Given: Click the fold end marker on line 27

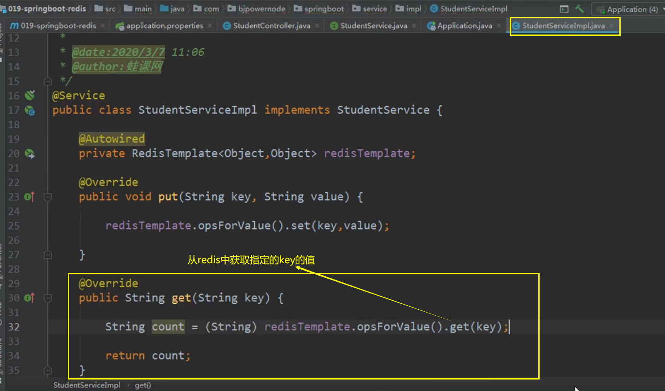Looking at the screenshot, I should (x=48, y=255).
